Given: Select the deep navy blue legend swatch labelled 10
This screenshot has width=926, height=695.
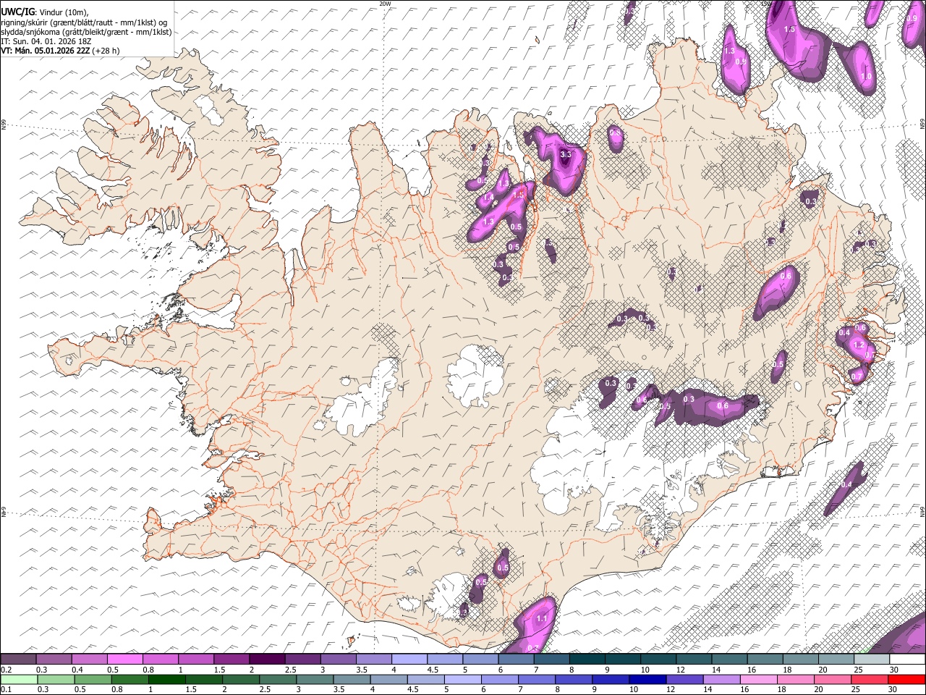Looking at the screenshot, I should [x=647, y=680].
